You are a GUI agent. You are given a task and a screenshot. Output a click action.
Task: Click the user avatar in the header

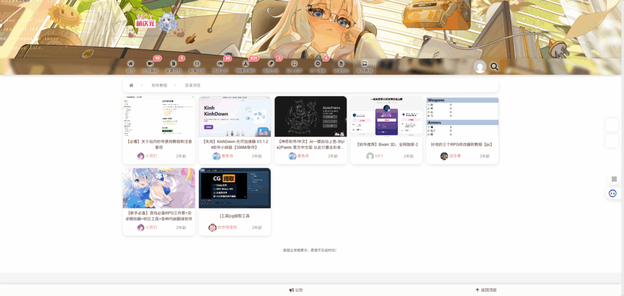point(480,67)
